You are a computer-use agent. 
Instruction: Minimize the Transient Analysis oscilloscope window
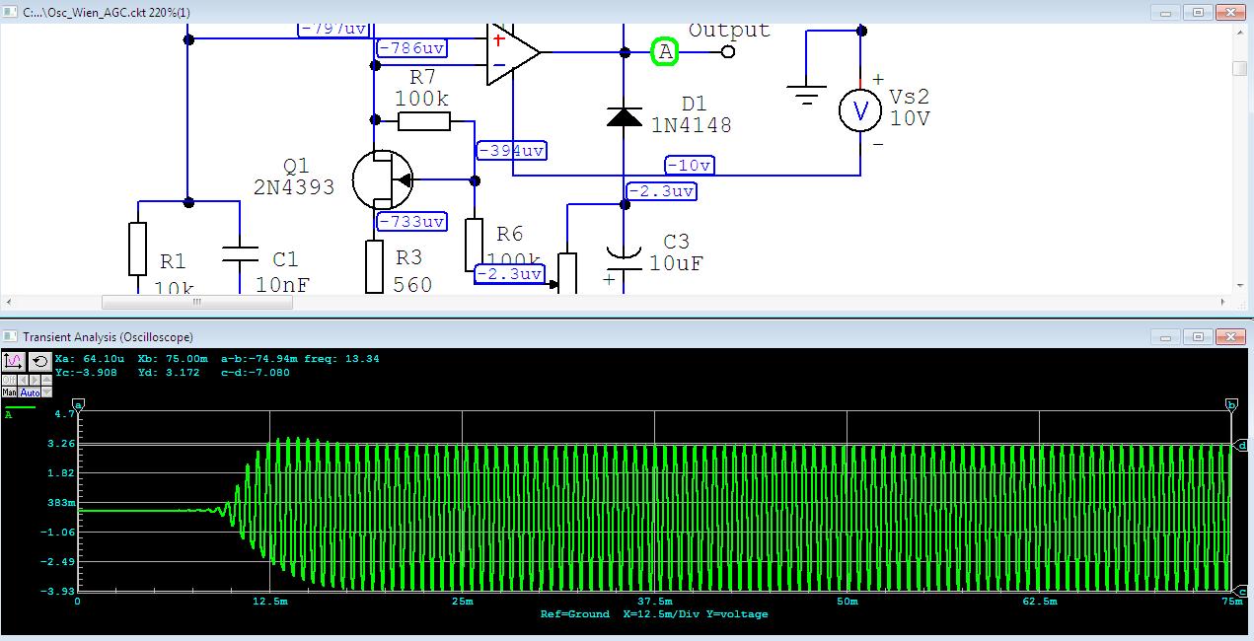click(x=1167, y=336)
